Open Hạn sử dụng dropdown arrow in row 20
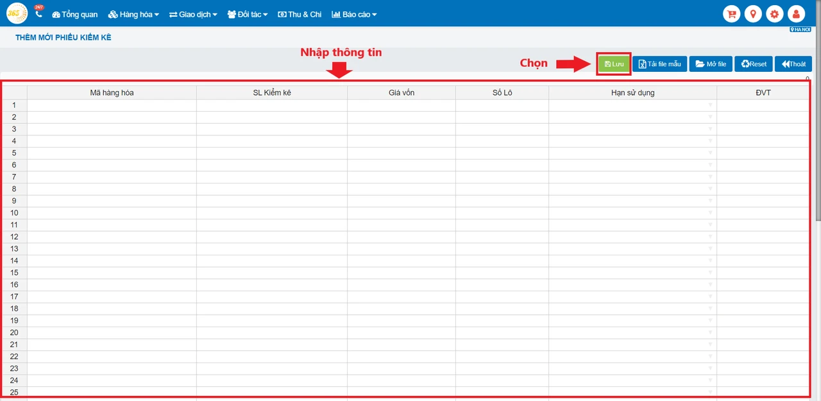 [711, 332]
